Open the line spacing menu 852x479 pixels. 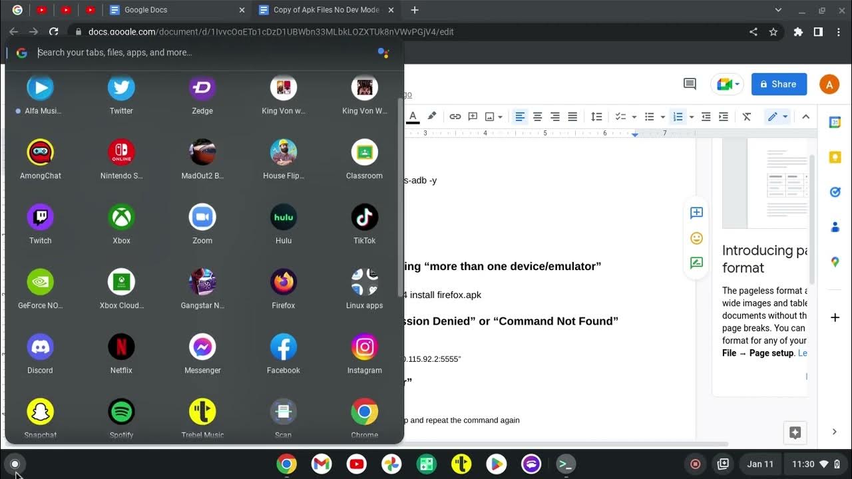(x=596, y=116)
